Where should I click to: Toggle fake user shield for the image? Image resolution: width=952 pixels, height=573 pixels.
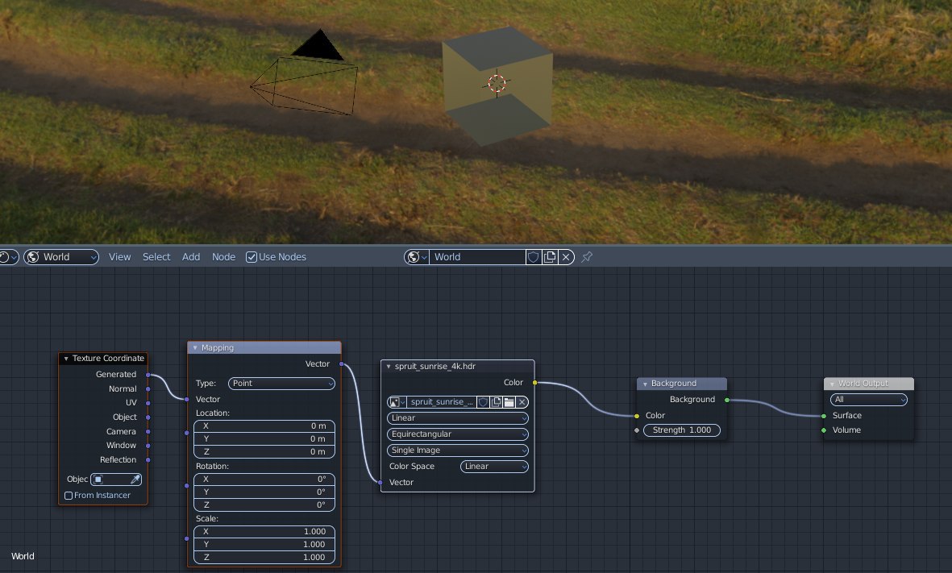(483, 402)
